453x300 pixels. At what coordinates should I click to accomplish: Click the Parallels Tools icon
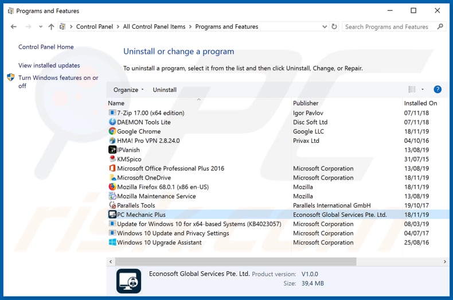112,205
